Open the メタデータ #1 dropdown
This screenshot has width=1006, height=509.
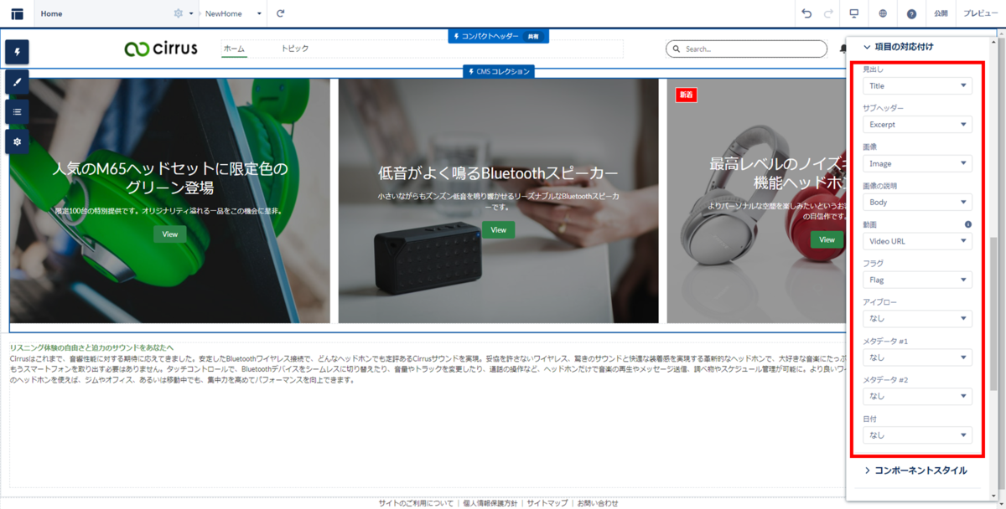pyautogui.click(x=917, y=357)
